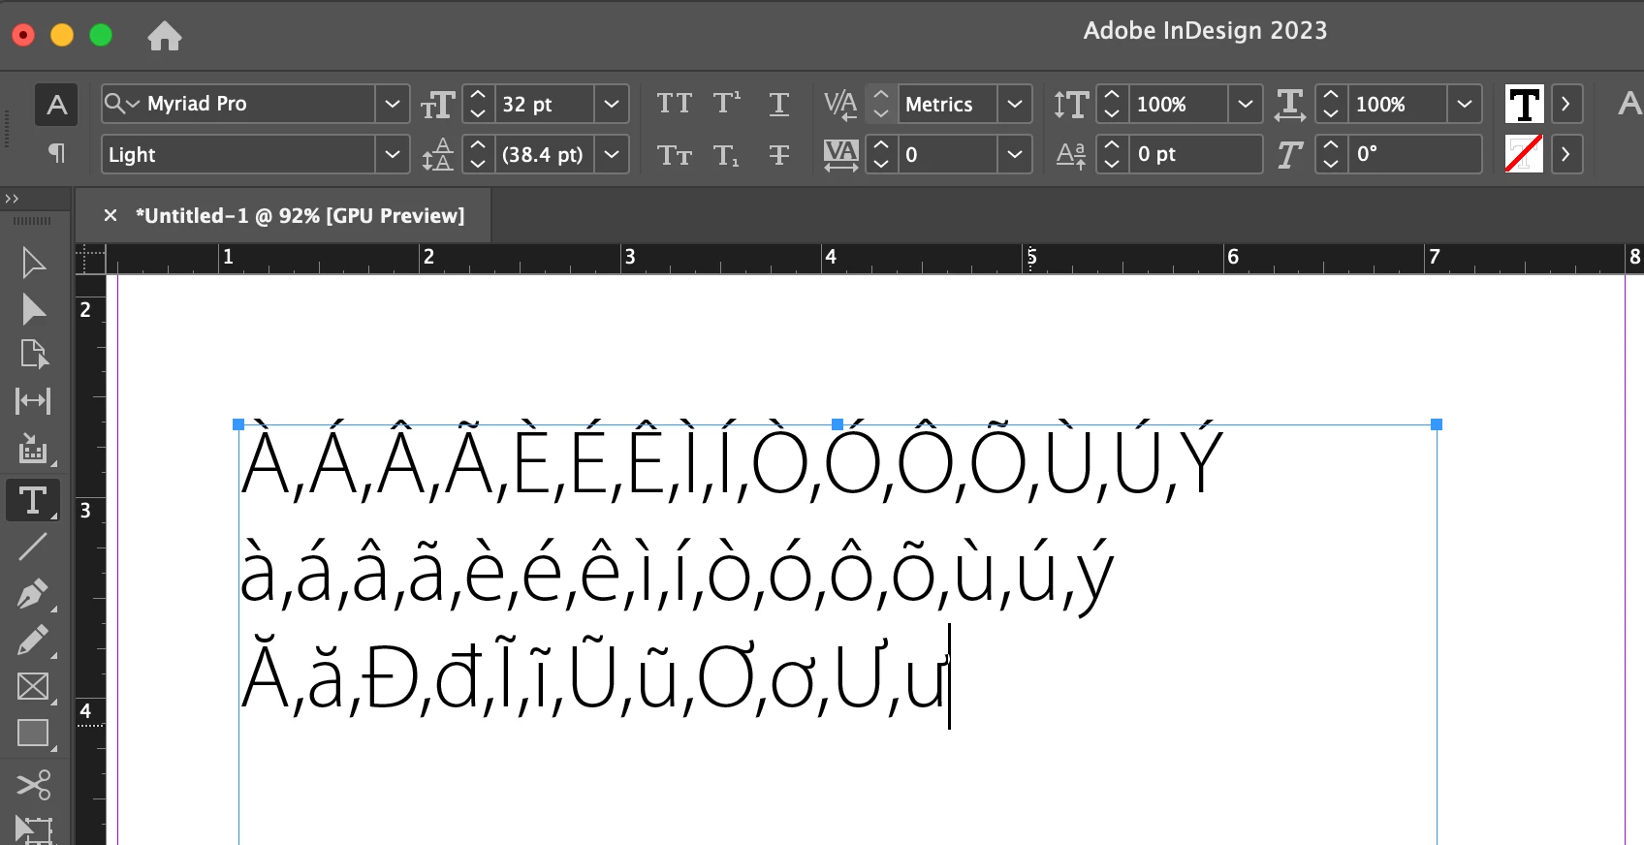
Task: Toggle Strikethrough formatting
Action: pyautogui.click(x=779, y=155)
